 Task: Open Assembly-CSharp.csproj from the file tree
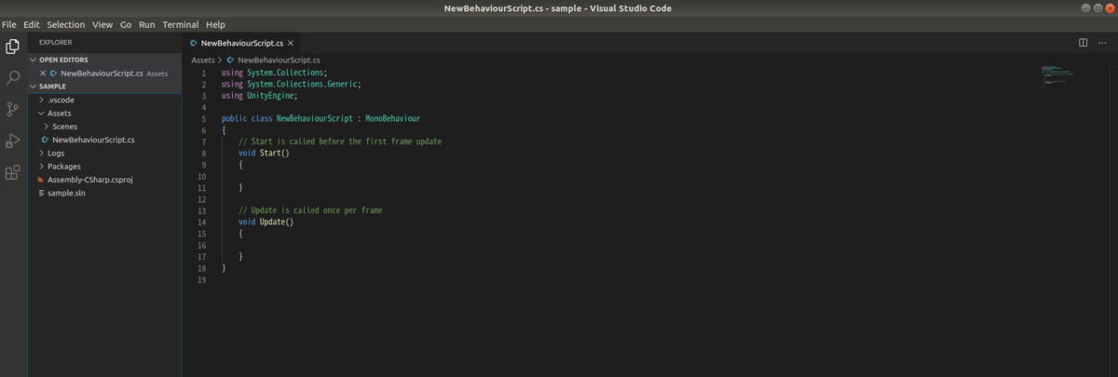pyautogui.click(x=90, y=180)
